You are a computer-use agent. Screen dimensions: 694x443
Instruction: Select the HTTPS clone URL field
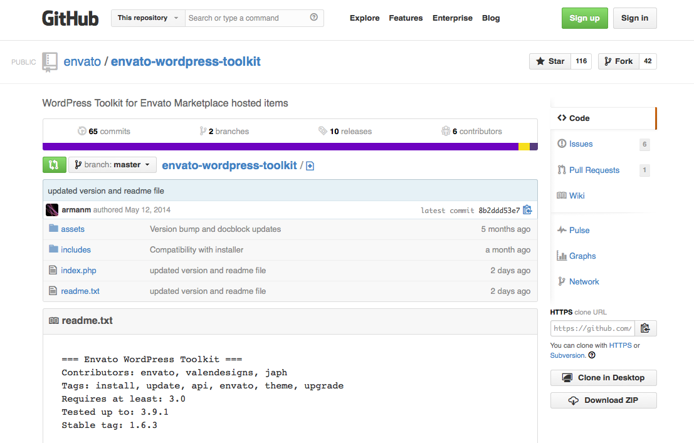592,328
